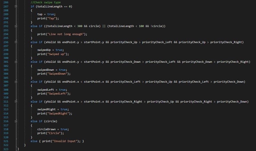This screenshot has height=151, width=256.
Task: Click the "else" keyword on line 321
Action: pos(34,141)
